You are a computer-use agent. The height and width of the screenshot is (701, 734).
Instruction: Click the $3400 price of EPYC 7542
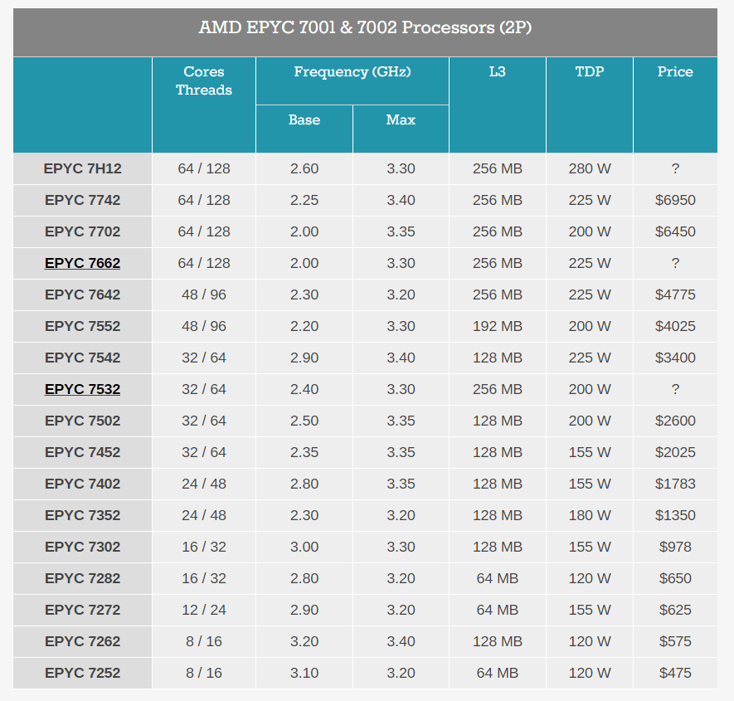pos(675,358)
